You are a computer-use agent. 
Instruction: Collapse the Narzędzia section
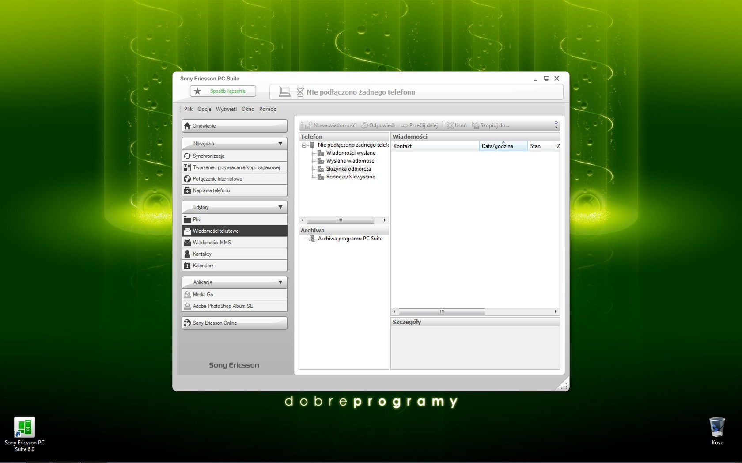[x=280, y=144]
